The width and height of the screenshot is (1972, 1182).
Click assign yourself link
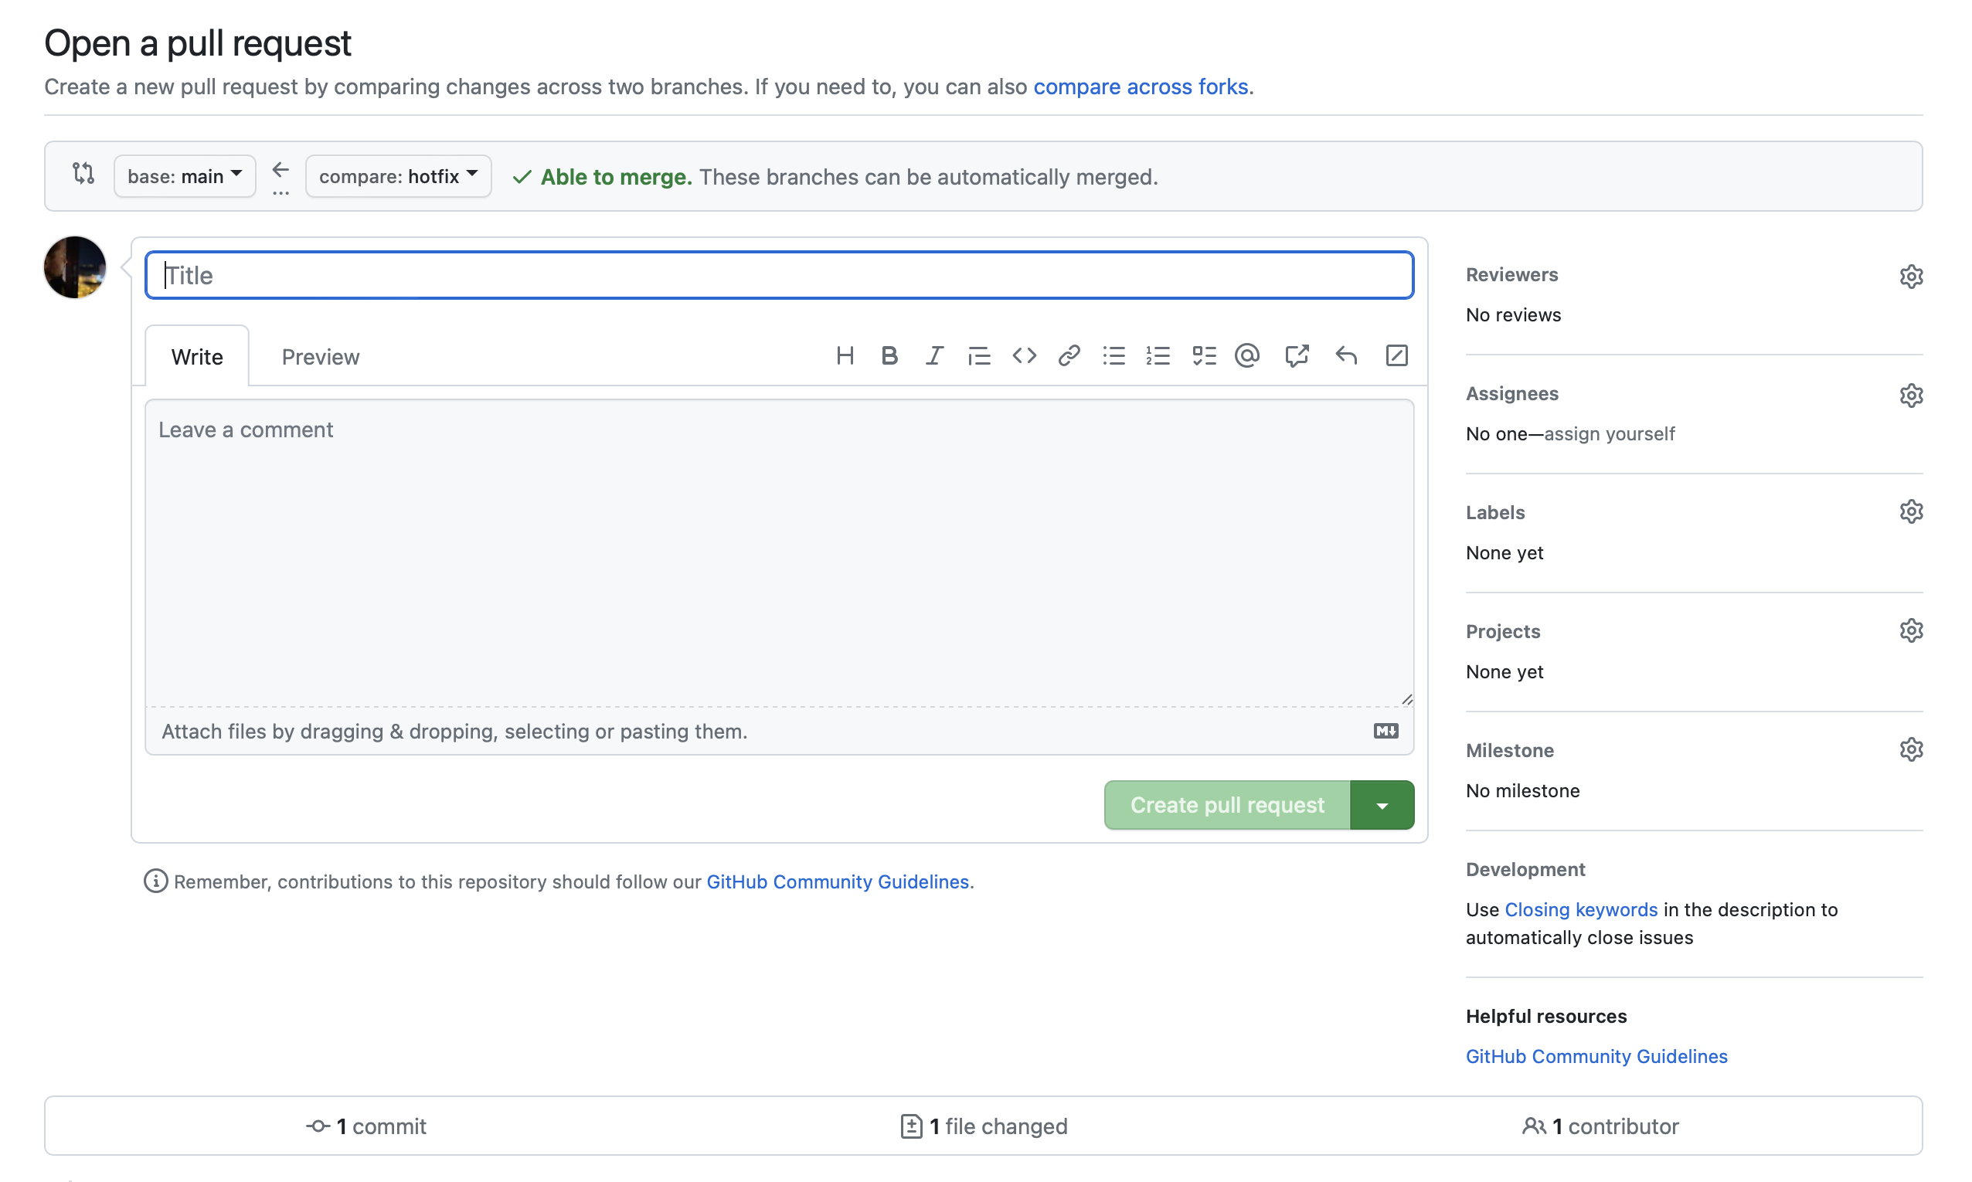pyautogui.click(x=1610, y=433)
